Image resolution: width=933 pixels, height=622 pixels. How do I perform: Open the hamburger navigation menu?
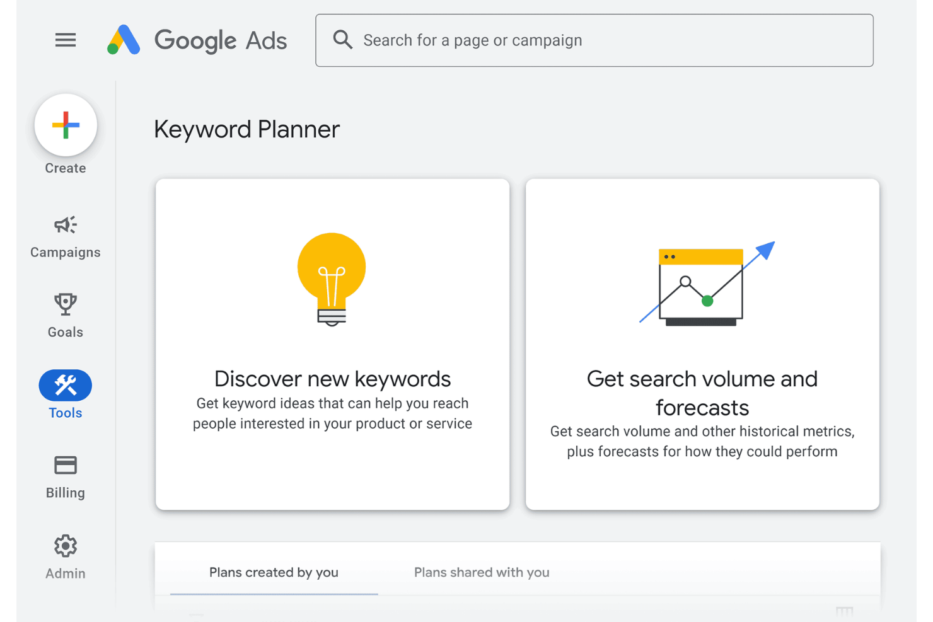point(65,40)
